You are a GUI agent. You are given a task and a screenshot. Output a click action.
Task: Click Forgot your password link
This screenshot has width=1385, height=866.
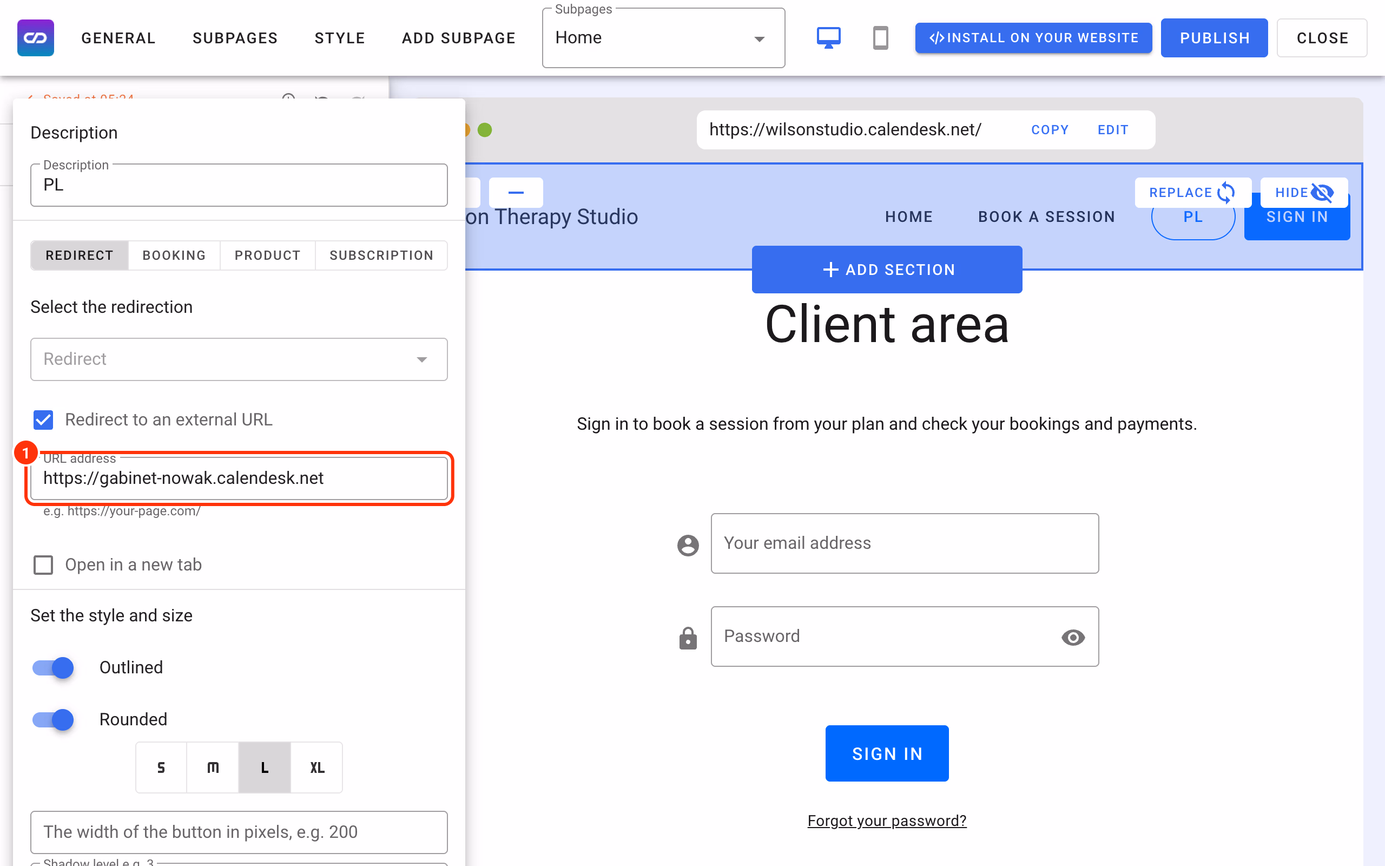coord(887,821)
